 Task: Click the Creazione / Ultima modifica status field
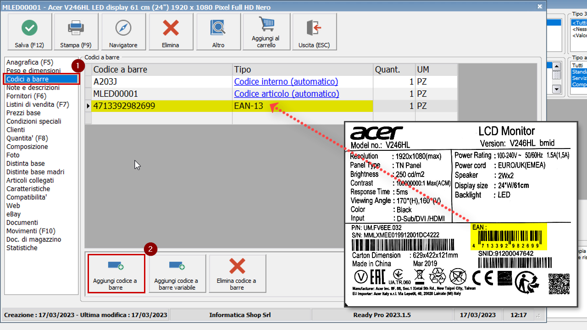click(85, 315)
